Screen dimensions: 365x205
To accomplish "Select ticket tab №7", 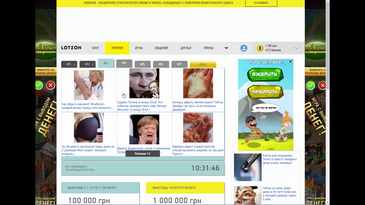I will 179,64.
